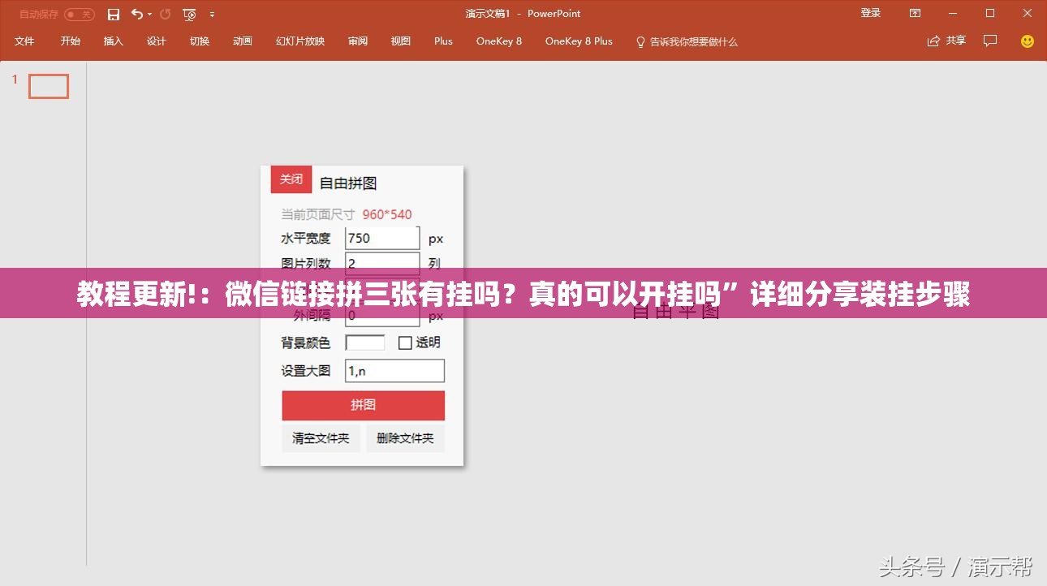Click the 背景颜色 white color swatch

pos(365,343)
